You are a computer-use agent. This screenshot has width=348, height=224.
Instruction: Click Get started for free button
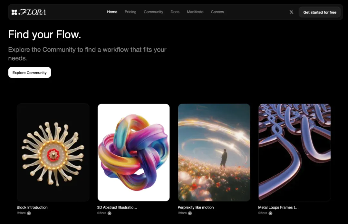(320, 12)
